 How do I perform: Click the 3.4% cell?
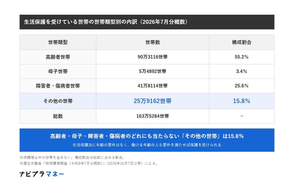point(242,71)
